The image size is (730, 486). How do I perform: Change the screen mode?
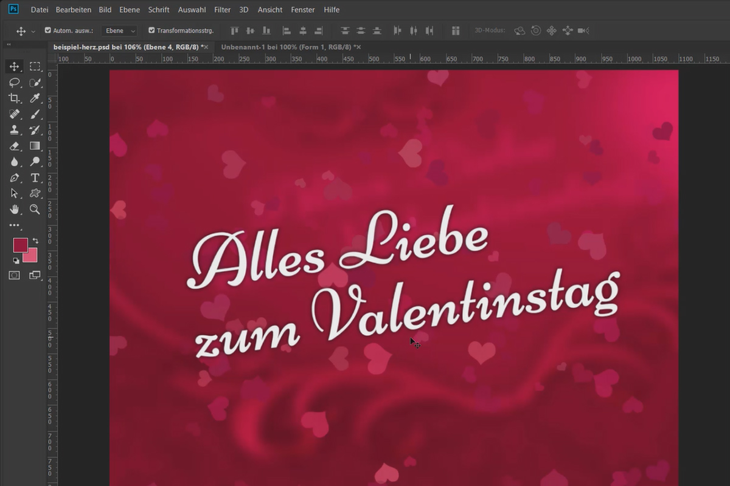35,275
